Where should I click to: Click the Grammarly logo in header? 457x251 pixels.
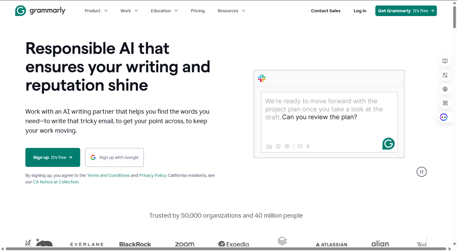40,11
